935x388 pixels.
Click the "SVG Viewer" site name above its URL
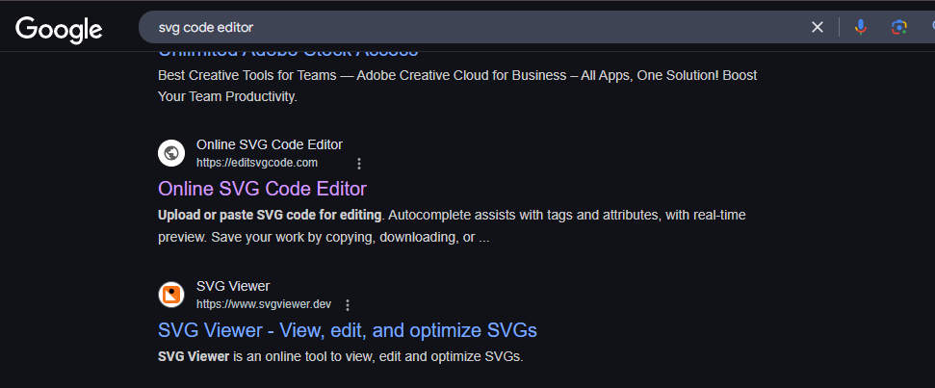[233, 287]
